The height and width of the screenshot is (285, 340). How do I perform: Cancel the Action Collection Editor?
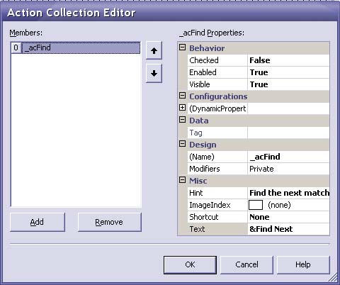tap(246, 264)
